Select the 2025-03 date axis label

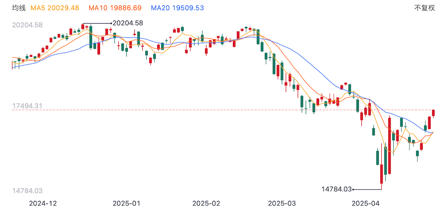pos(283,203)
